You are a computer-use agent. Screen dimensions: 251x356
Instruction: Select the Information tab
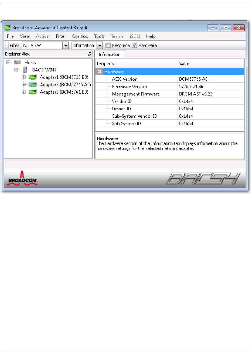click(x=109, y=54)
